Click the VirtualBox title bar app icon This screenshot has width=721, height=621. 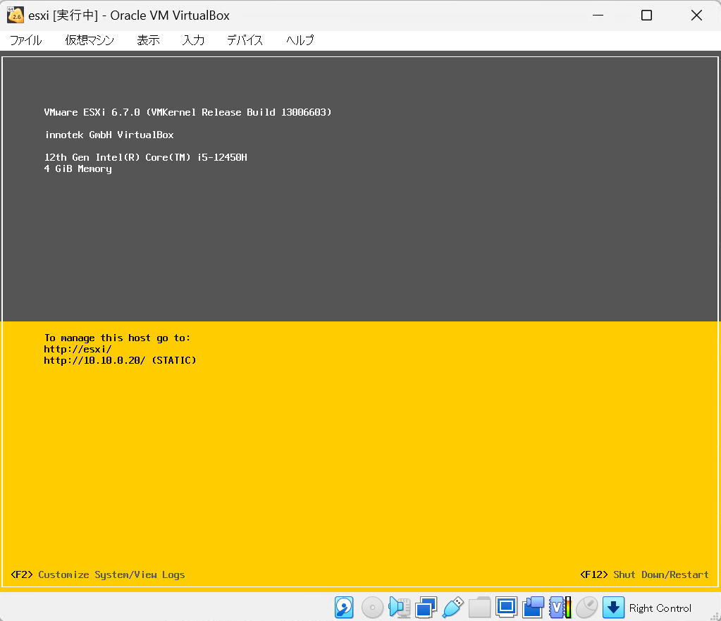(16, 16)
